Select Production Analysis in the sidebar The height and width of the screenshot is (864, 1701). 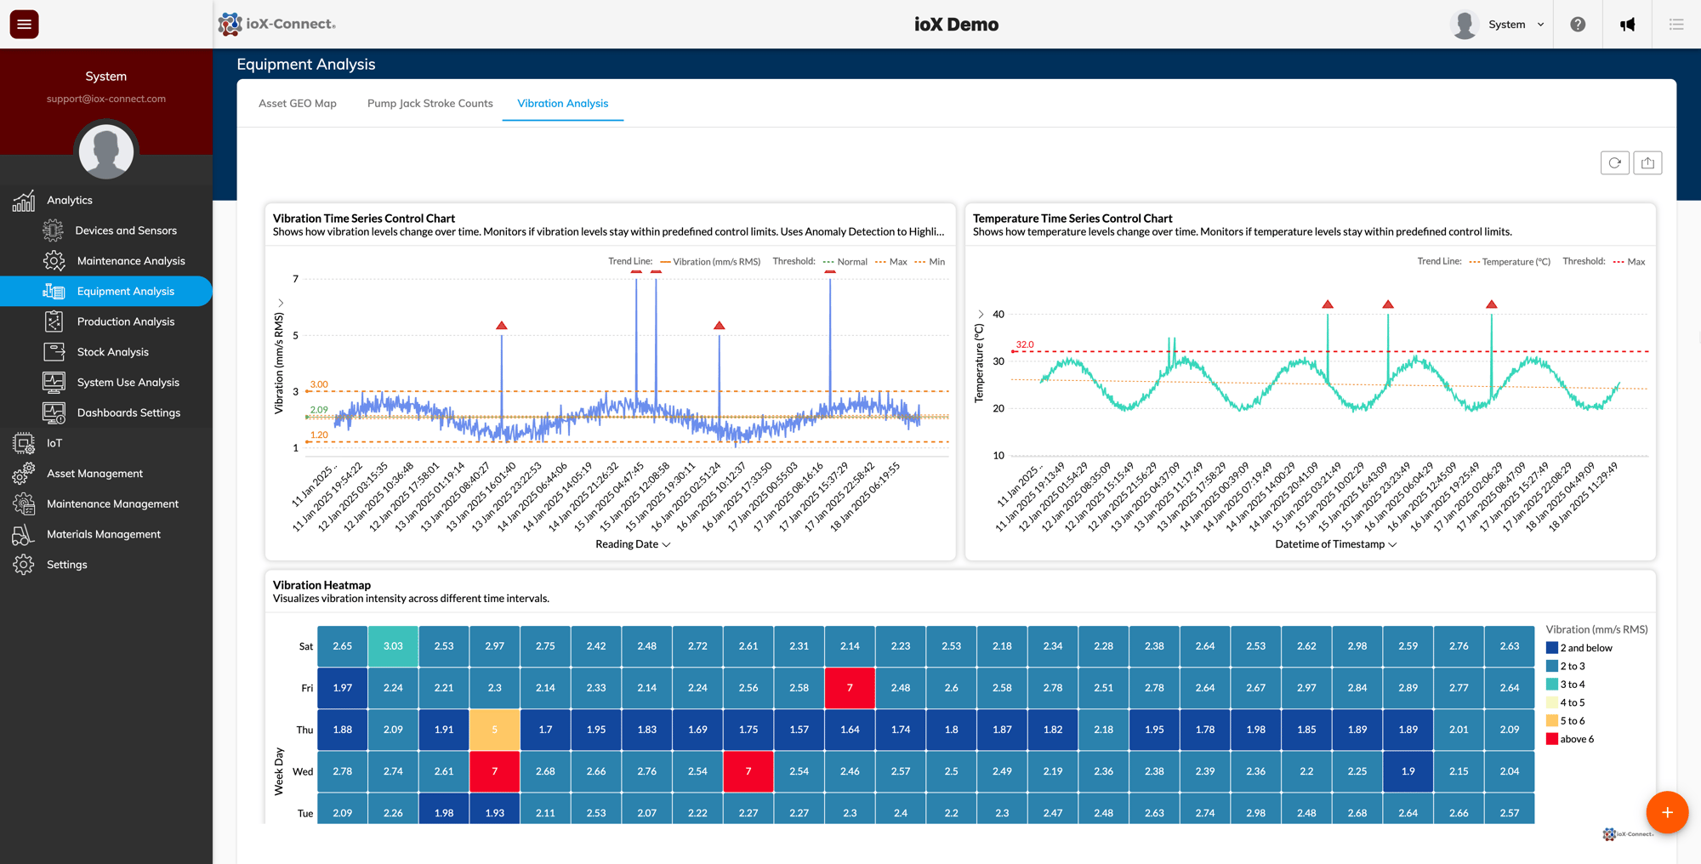point(127,321)
